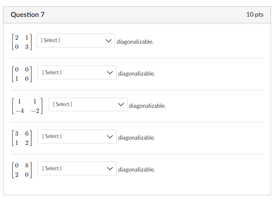Open the Select dropdown beside matrix [1 1; -4 -2]

pos(88,104)
